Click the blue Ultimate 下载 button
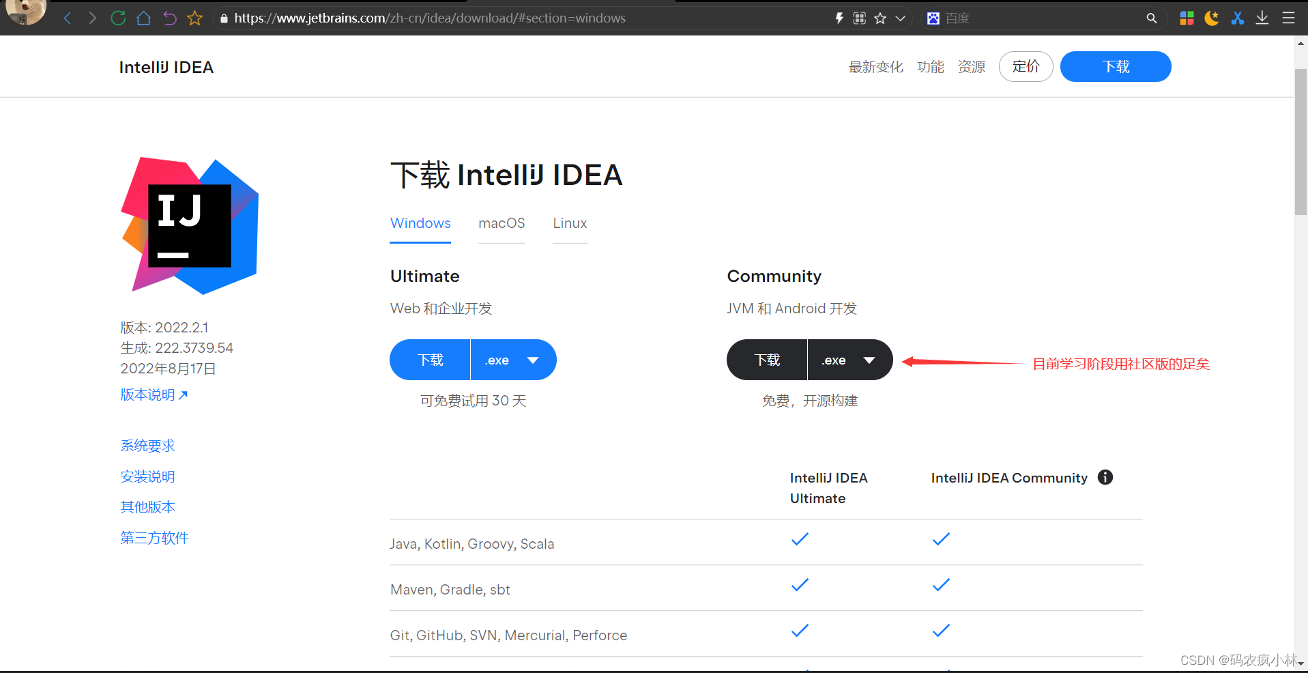Screen dimensions: 1308x673 [x=431, y=360]
